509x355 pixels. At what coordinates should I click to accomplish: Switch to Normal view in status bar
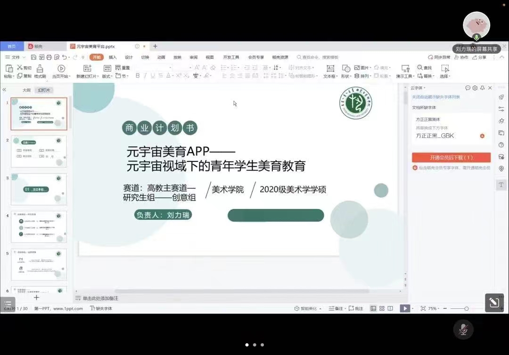[373, 308]
